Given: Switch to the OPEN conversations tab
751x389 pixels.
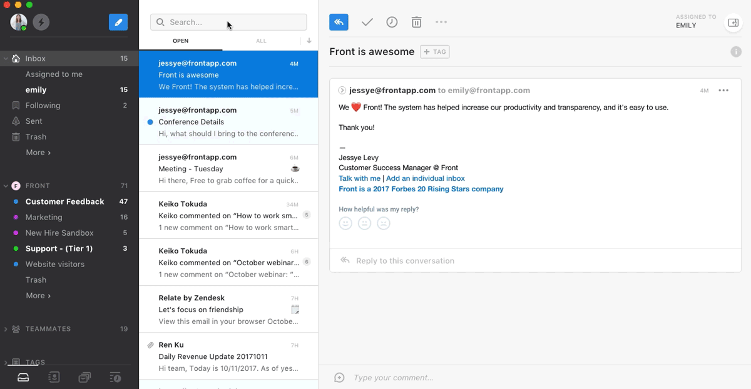Looking at the screenshot, I should [180, 41].
